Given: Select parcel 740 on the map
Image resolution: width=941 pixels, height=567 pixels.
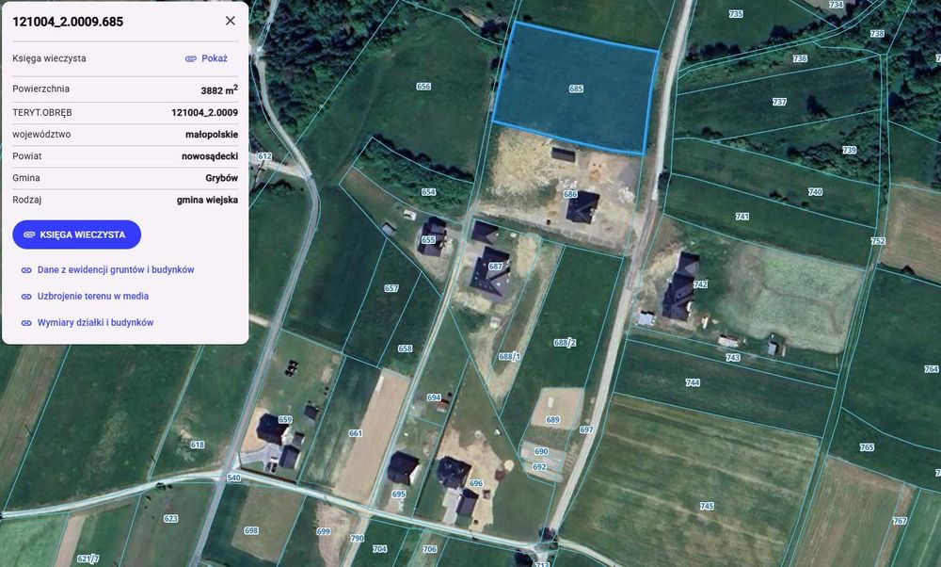Looking at the screenshot, I should tap(815, 192).
